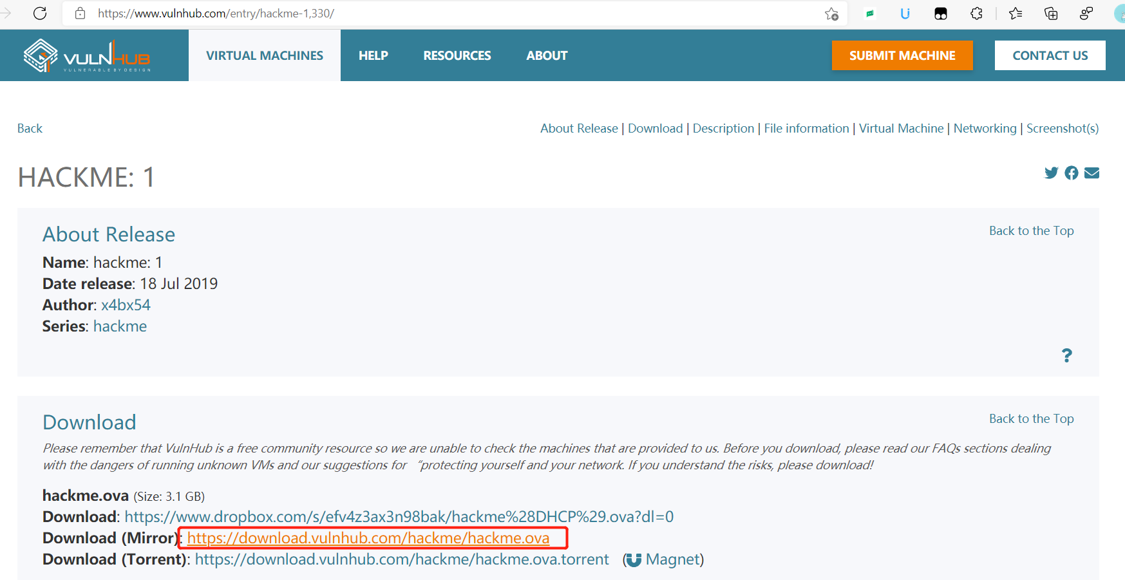Click the profile sharing icon in toolbar
Viewport: 1125px width, 580px height.
1086,14
